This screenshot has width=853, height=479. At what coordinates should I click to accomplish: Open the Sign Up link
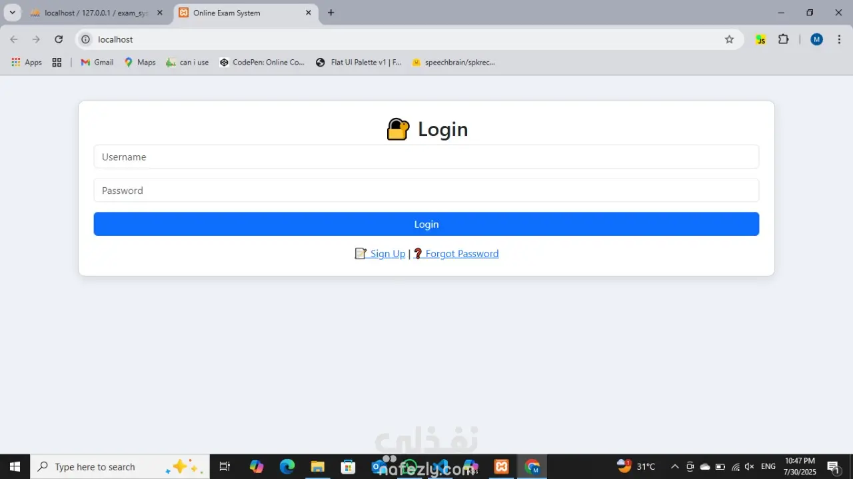point(380,254)
